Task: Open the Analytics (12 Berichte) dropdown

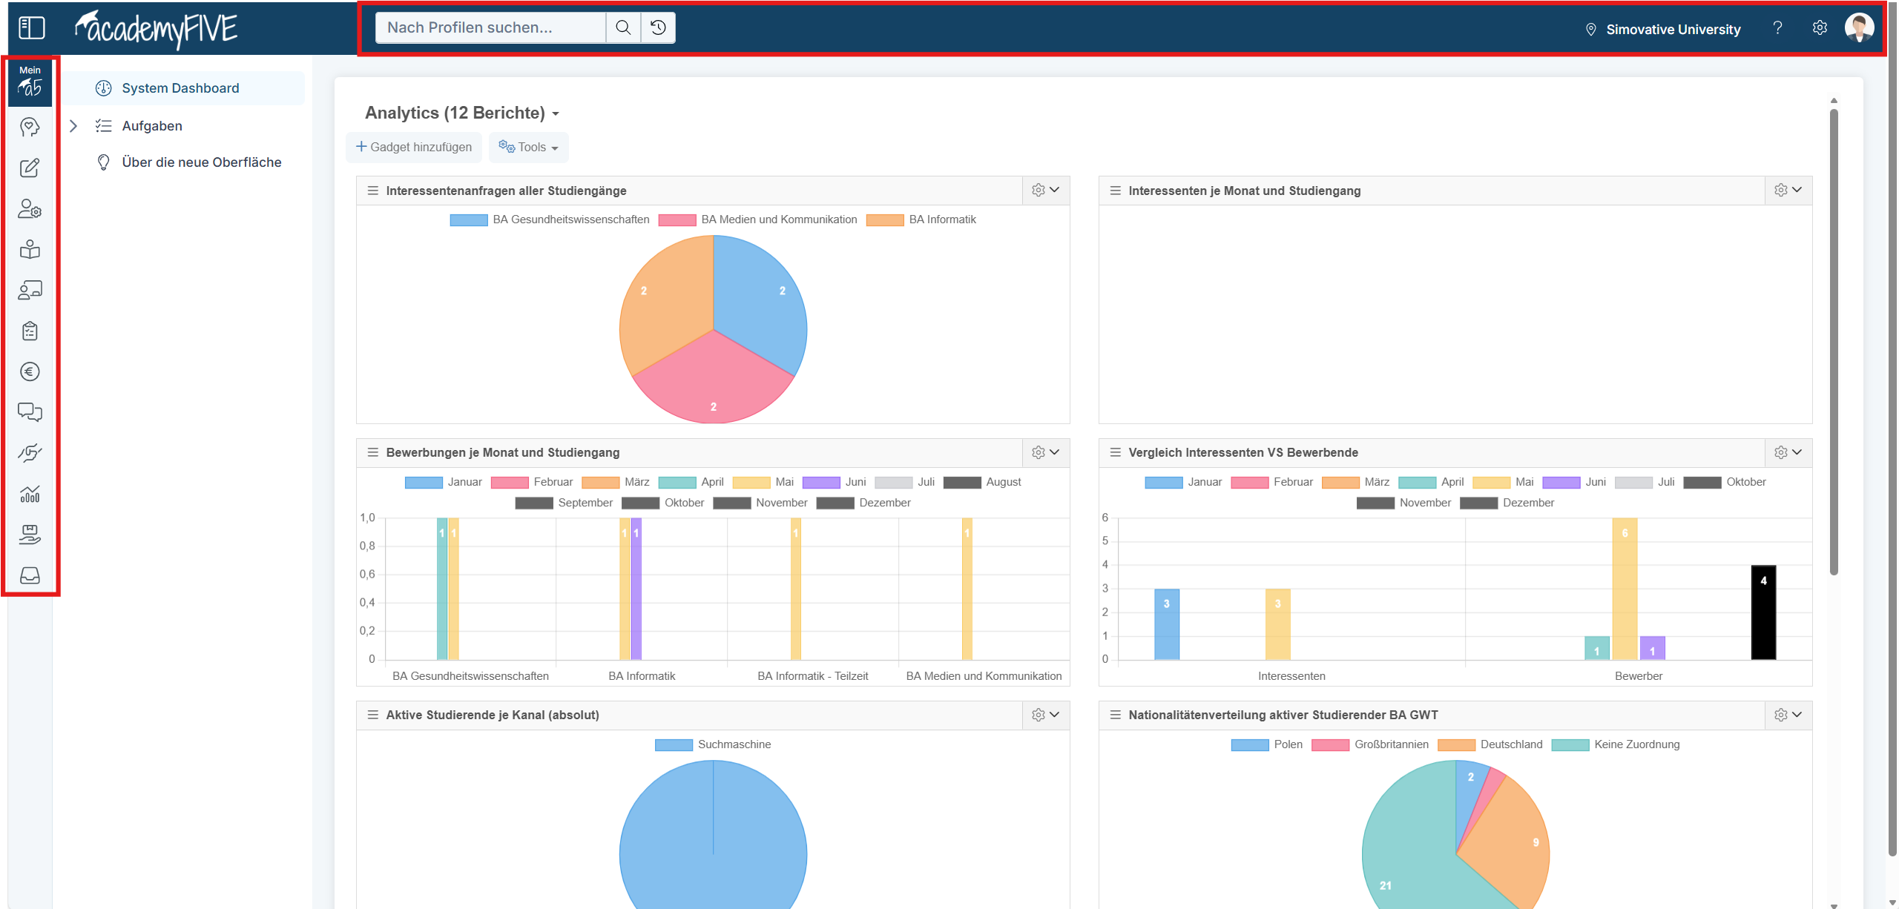Action: coord(461,113)
